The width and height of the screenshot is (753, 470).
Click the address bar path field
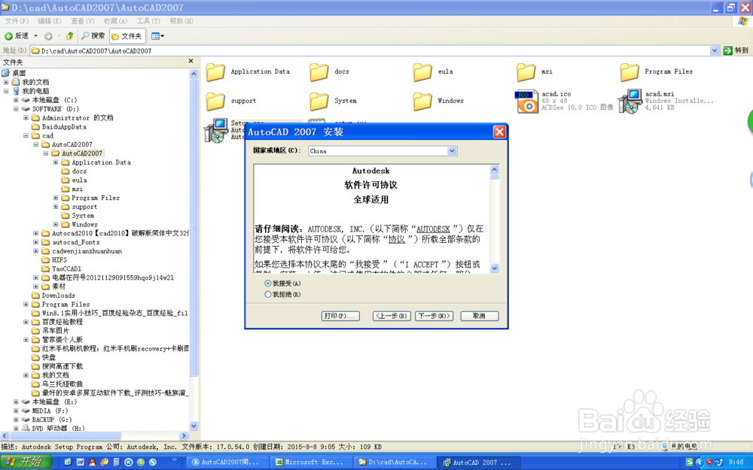370,50
